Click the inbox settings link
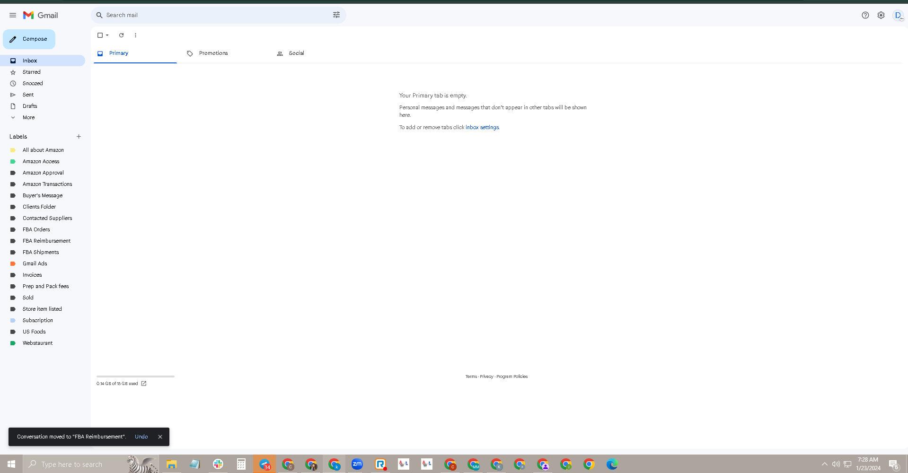908x473 pixels. coord(482,127)
